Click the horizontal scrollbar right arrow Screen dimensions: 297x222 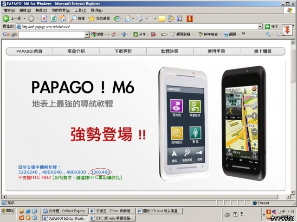coord(288,197)
